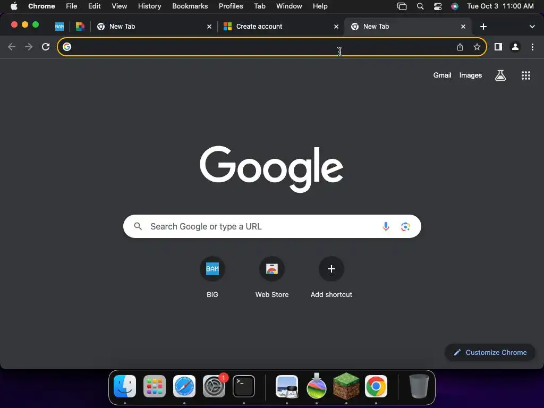Open the Web Store shortcut
Screen dimensions: 544x408
point(272,277)
